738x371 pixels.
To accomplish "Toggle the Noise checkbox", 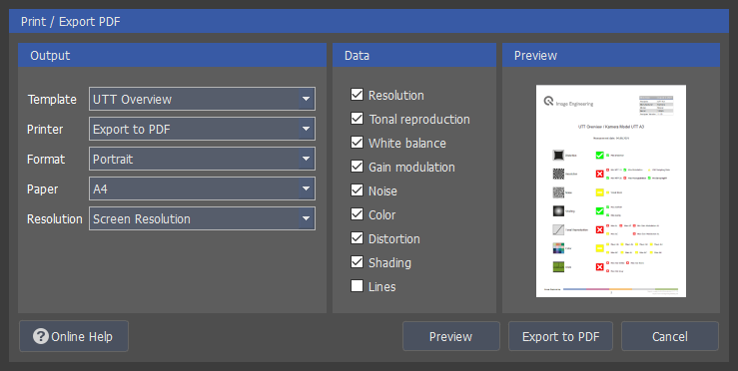I will point(357,190).
